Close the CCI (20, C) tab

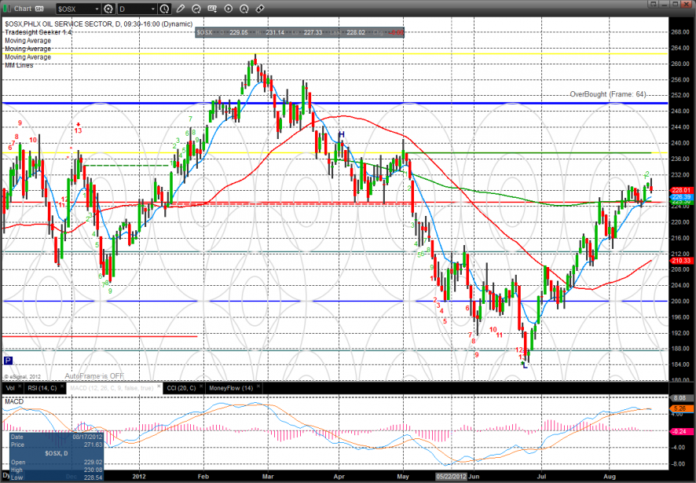click(201, 386)
